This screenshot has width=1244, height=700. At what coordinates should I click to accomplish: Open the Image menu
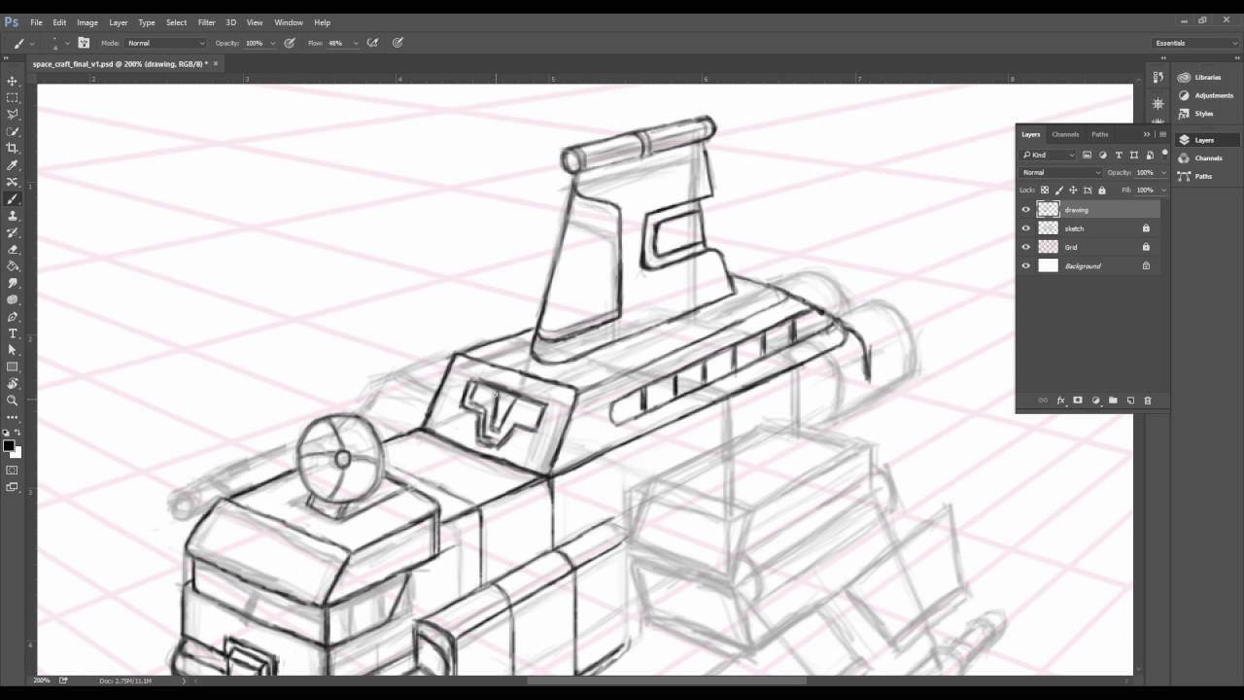tap(87, 22)
